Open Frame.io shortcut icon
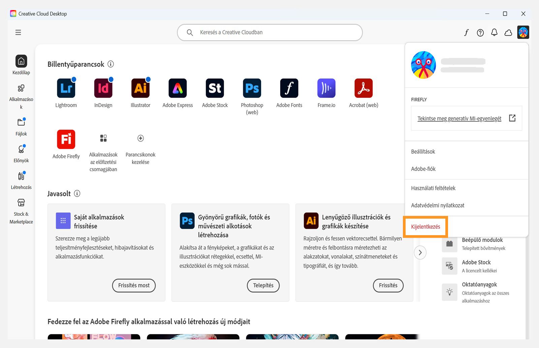Viewport: 539px width, 348px height. [326, 88]
